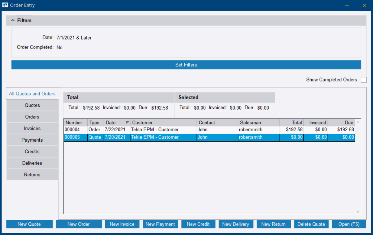Click the Customer cell in order 000004 row
The image size is (373, 235).
coord(163,130)
